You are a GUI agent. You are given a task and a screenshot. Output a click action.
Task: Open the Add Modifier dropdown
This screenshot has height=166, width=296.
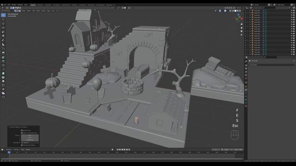tap(271, 65)
